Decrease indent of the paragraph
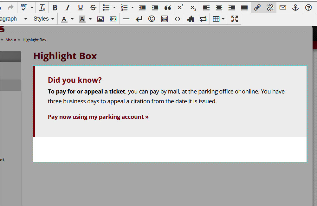The image size is (317, 206). pos(142,8)
